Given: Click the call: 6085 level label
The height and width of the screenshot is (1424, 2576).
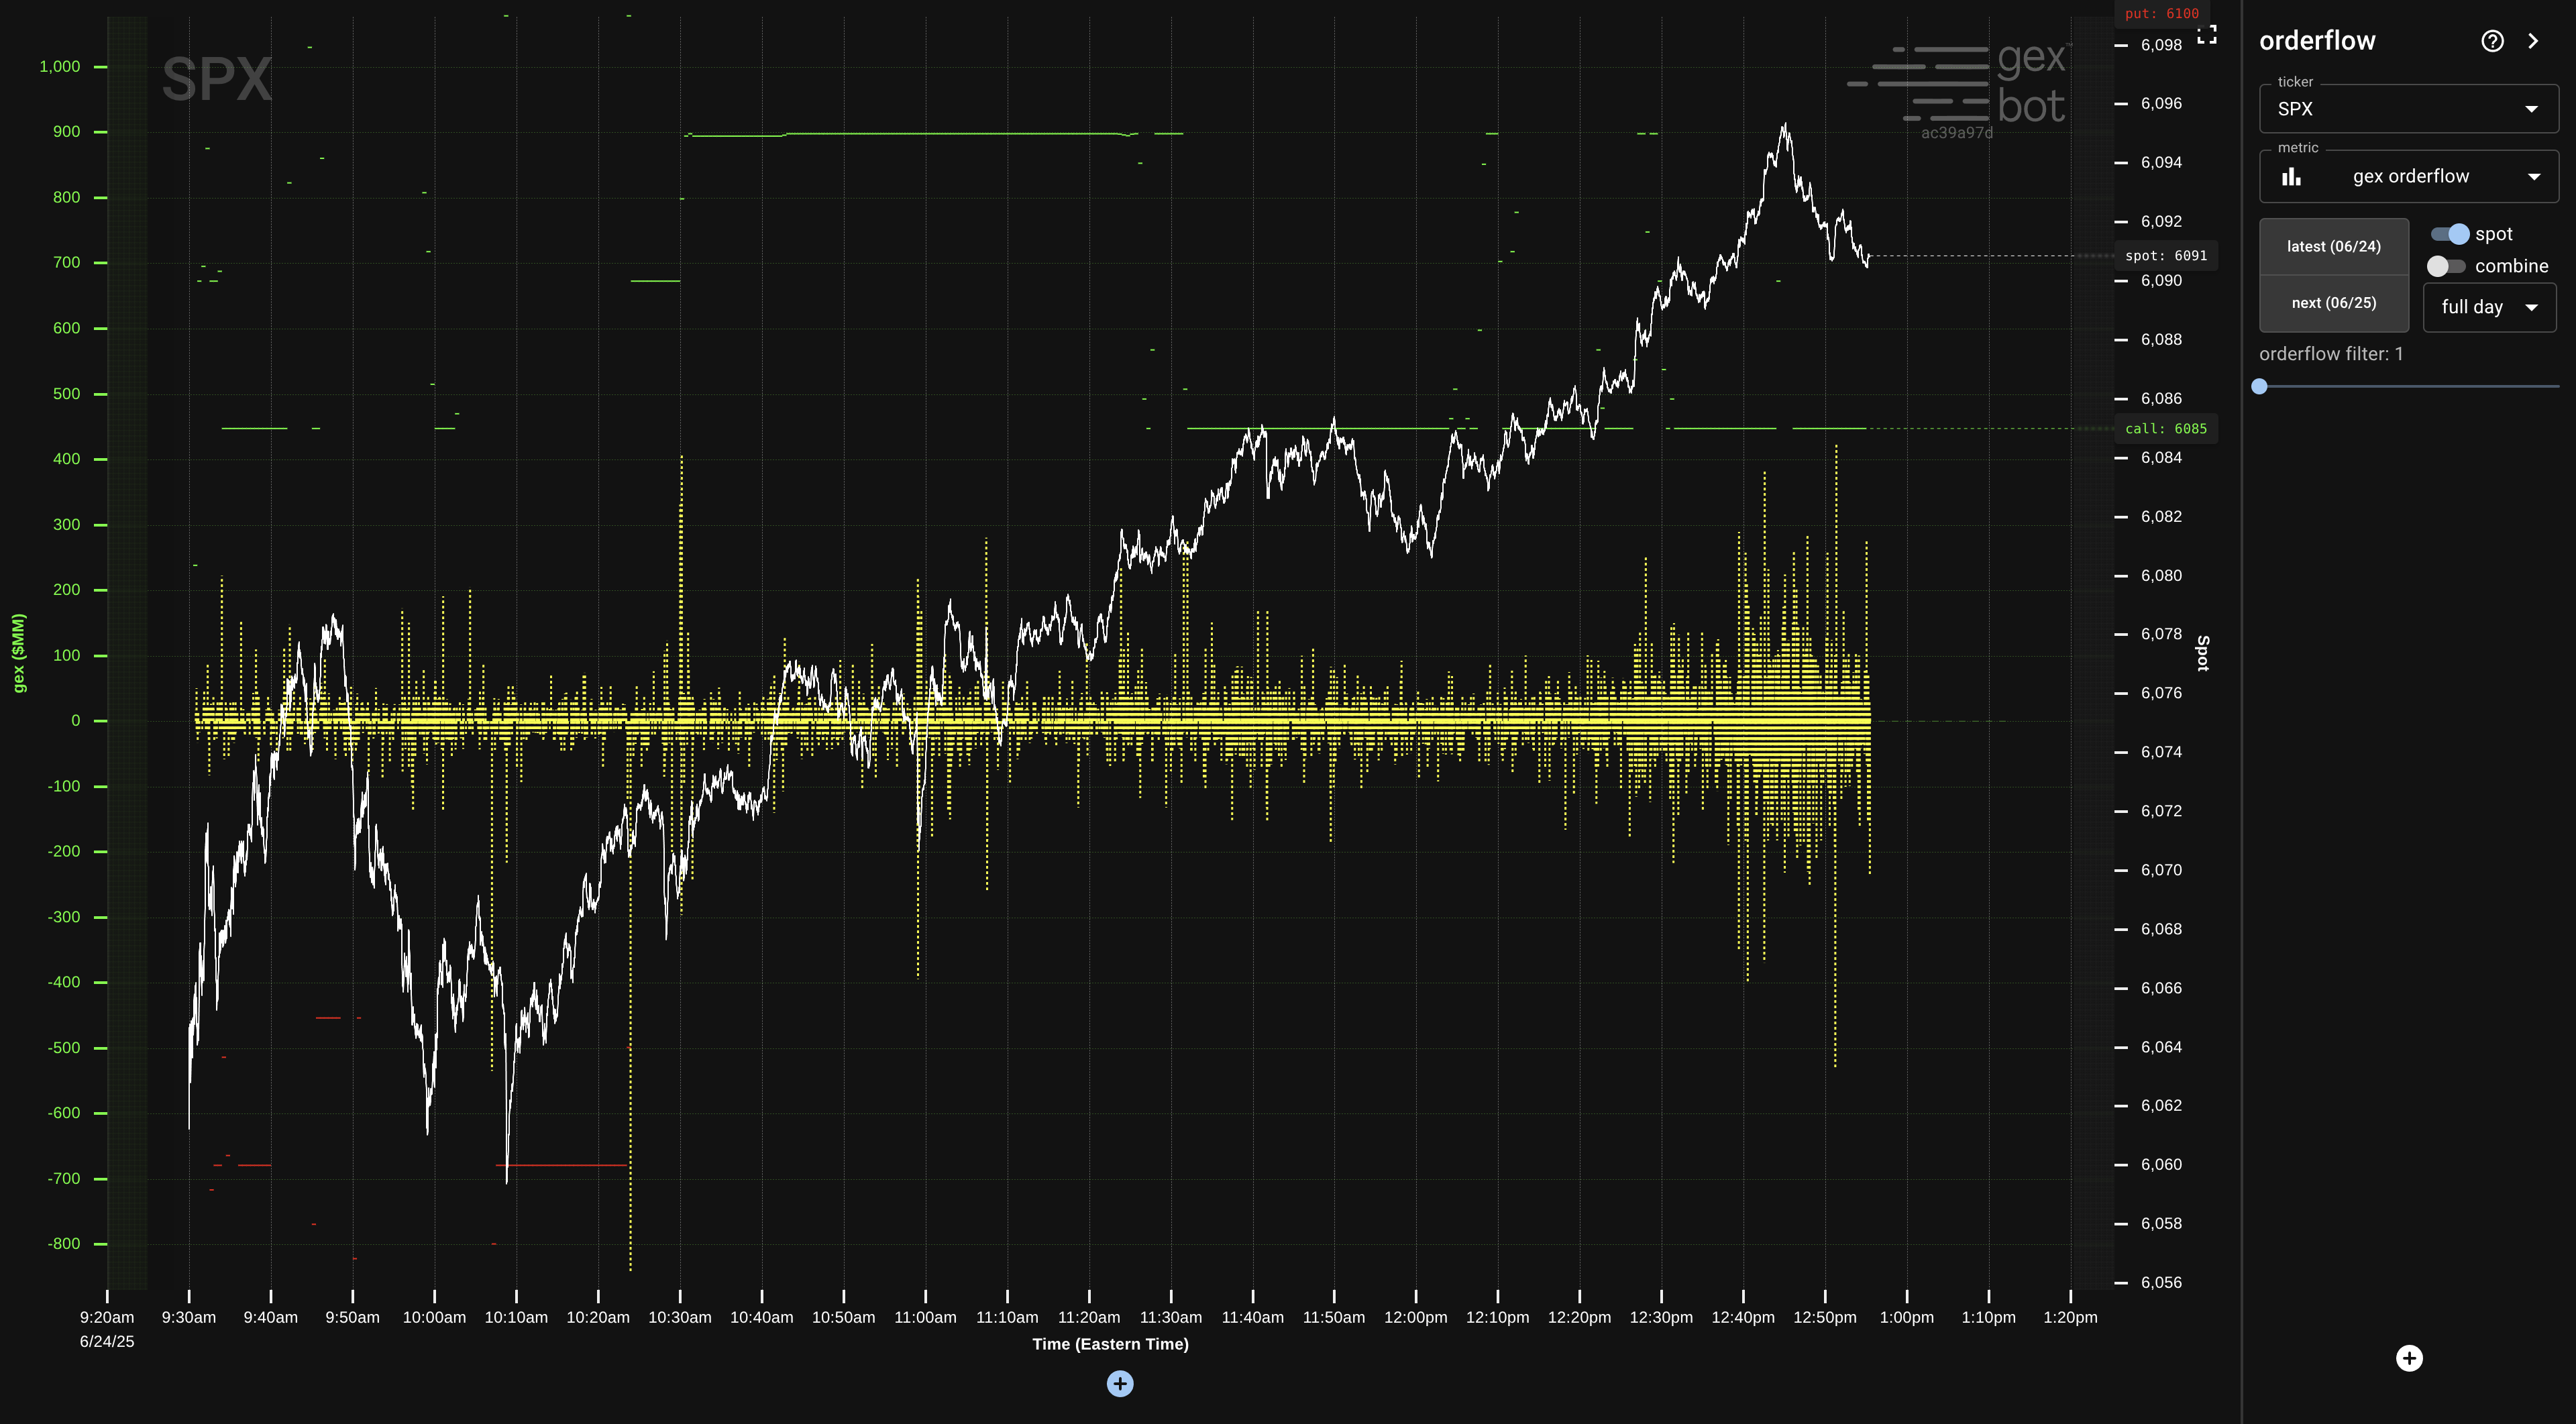Looking at the screenshot, I should click(x=2165, y=429).
